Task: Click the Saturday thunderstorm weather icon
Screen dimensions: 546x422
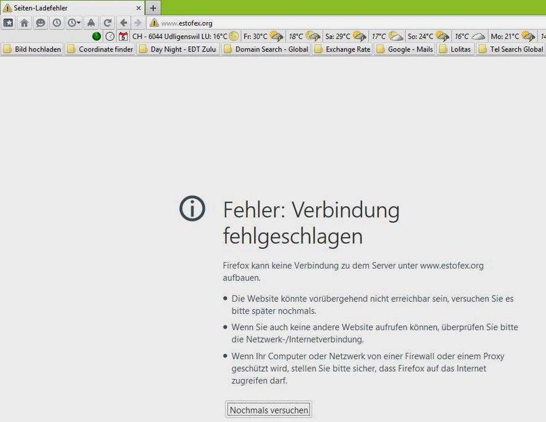Action: click(x=359, y=36)
